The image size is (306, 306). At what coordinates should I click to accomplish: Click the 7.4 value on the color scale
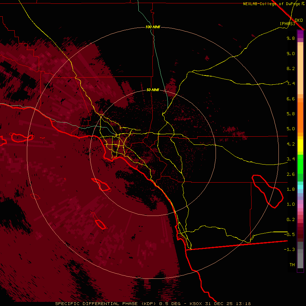tap(291, 84)
